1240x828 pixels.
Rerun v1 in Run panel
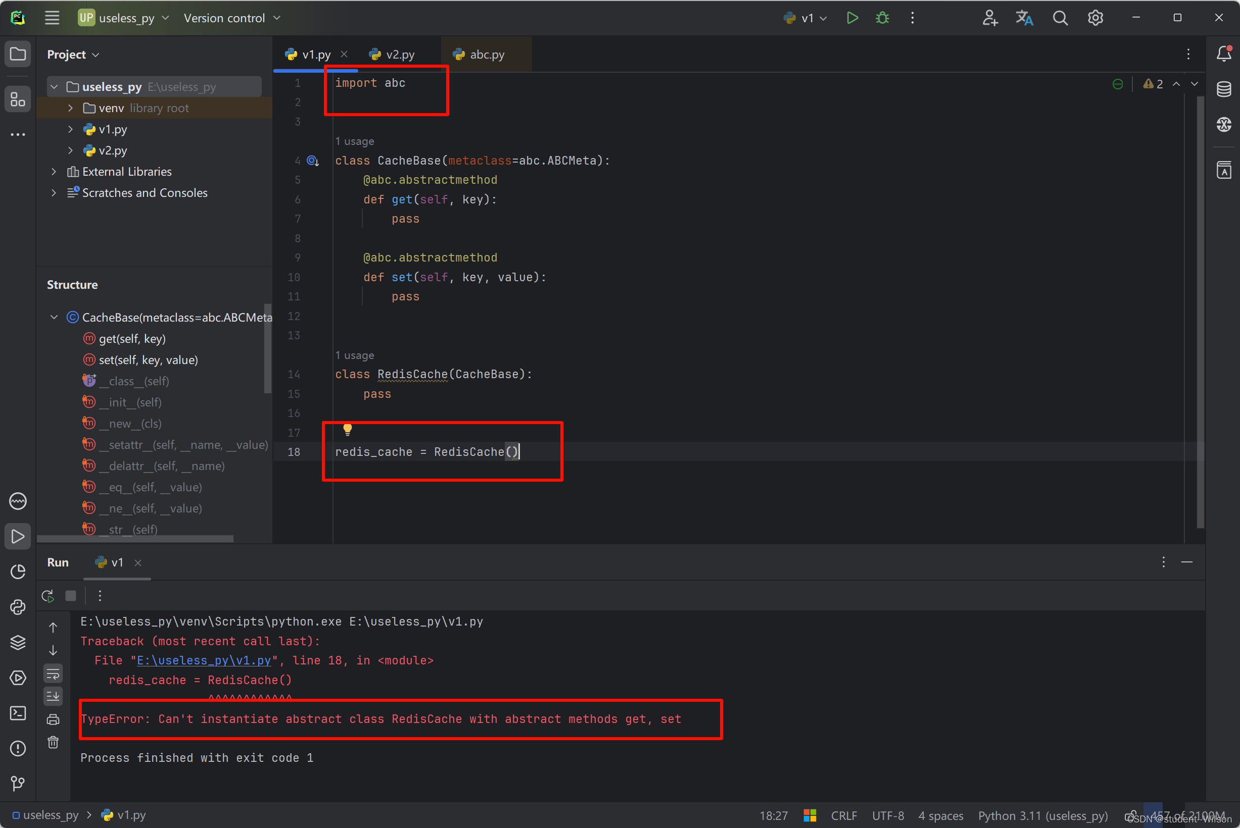[x=47, y=596]
